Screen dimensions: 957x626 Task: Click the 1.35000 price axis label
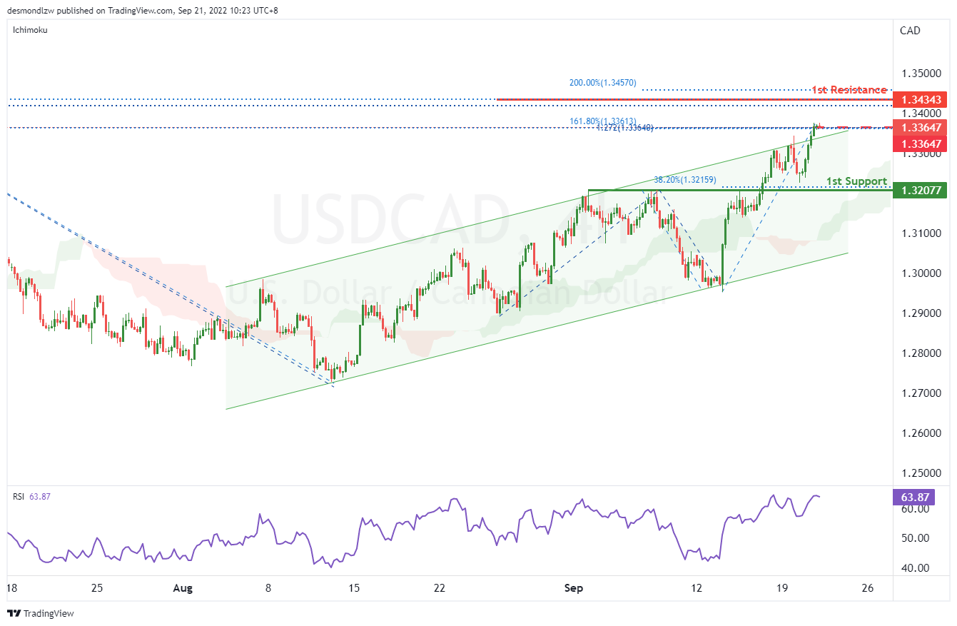[x=920, y=74]
